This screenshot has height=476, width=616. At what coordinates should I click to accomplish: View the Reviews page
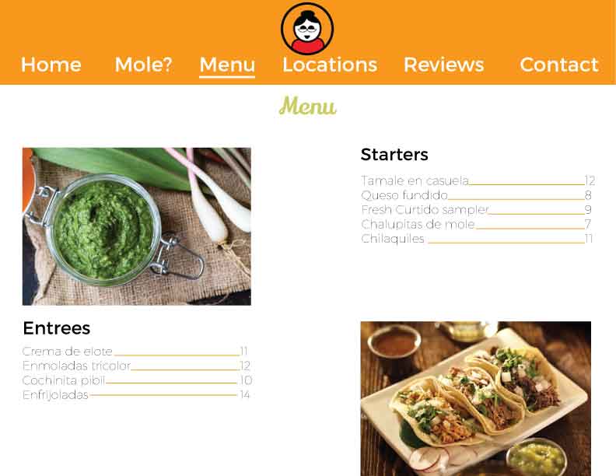(444, 65)
